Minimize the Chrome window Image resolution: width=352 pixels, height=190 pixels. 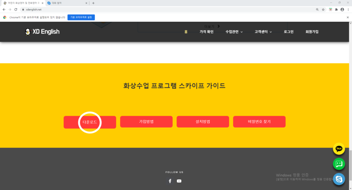tap(331, 3)
